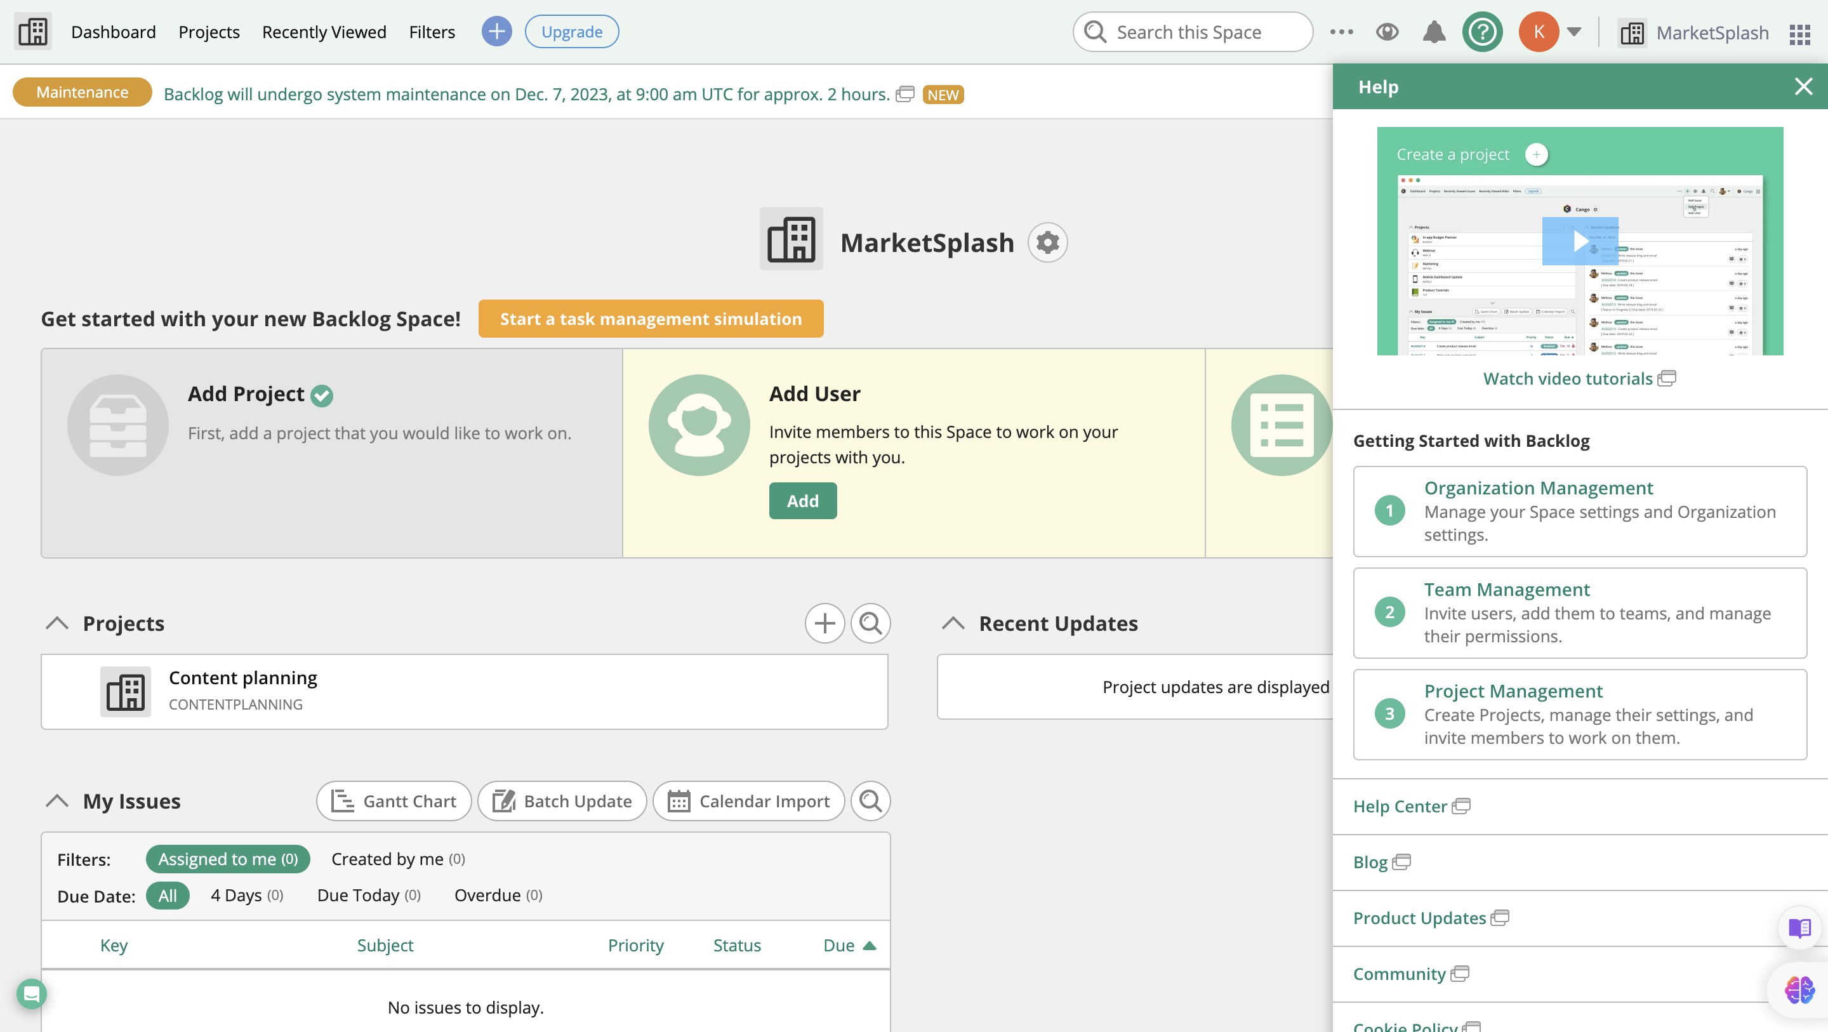Screen dimensions: 1828x1032
Task: Search projects with the magnifier icon
Action: (x=870, y=623)
